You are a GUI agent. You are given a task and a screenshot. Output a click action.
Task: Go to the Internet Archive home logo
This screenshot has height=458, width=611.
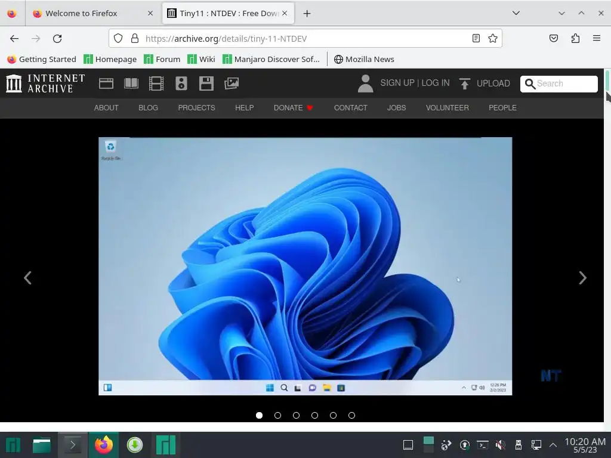click(45, 83)
